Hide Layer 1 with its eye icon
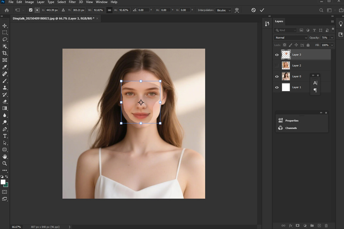344x229 pixels. 277,87
